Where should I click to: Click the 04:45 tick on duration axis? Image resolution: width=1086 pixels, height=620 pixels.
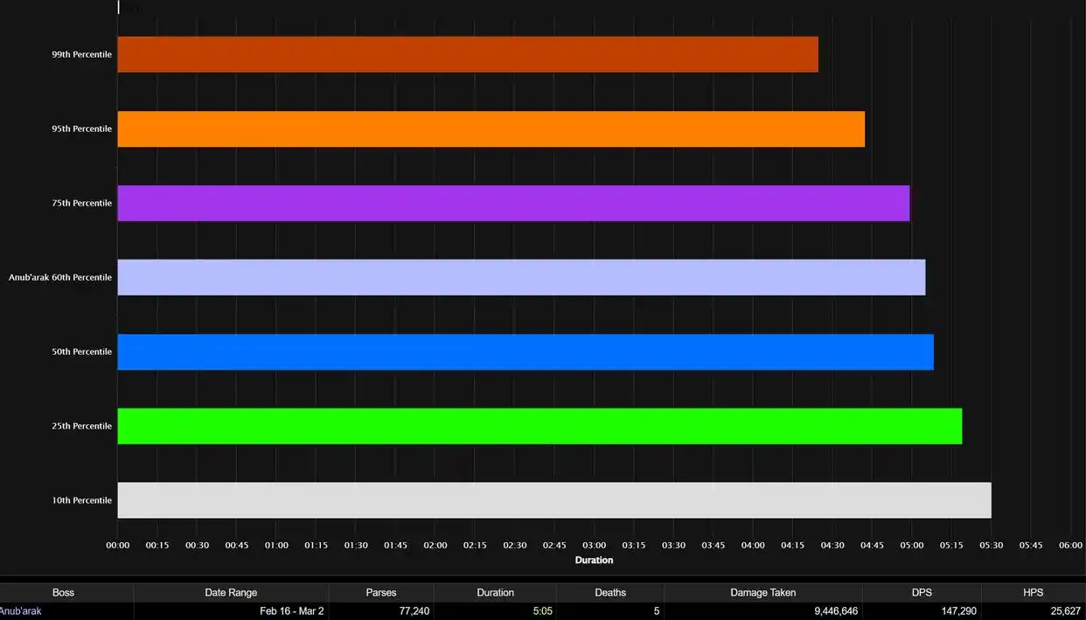pos(872,545)
